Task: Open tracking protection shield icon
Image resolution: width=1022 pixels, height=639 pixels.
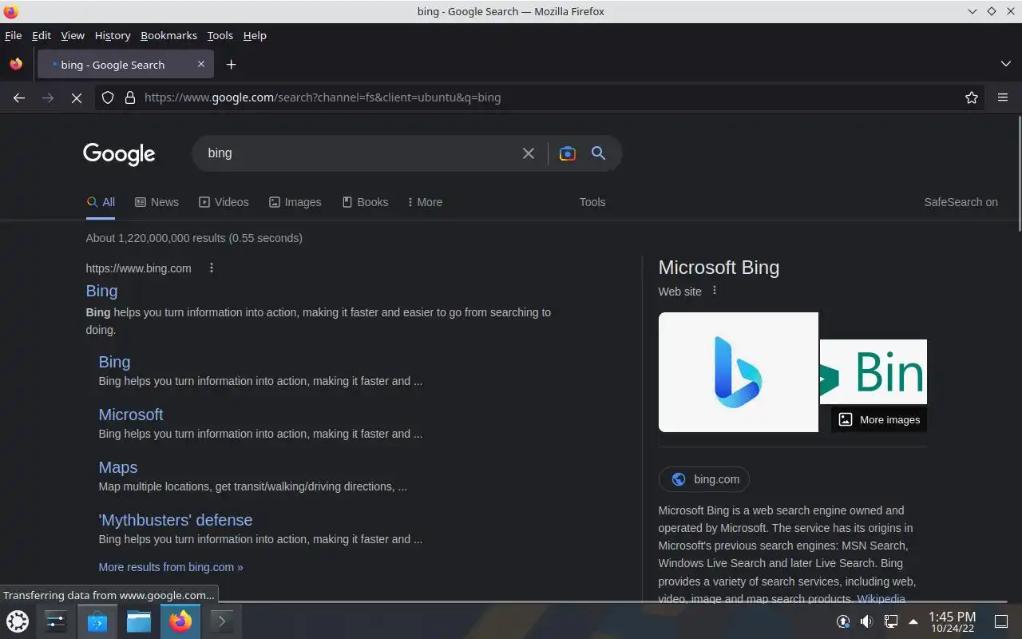Action: click(x=108, y=97)
